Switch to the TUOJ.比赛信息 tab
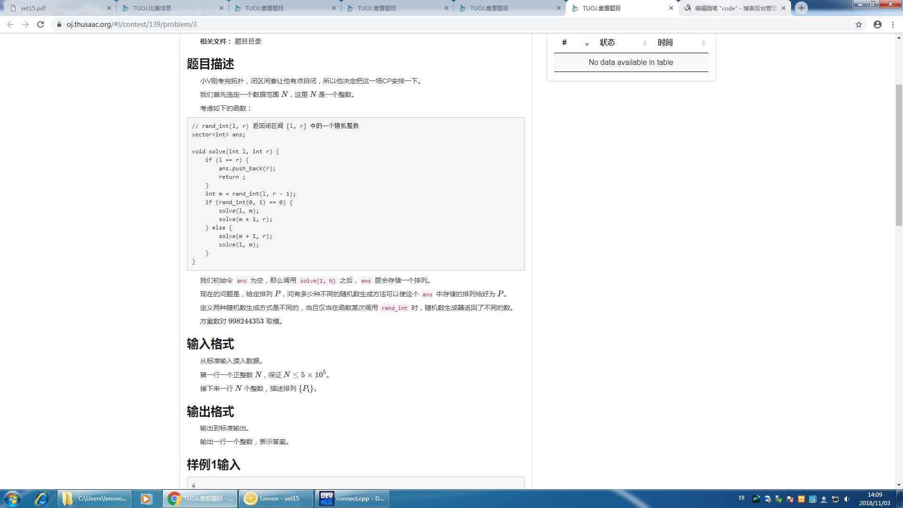Viewport: 903px width, 508px height. [x=172, y=8]
